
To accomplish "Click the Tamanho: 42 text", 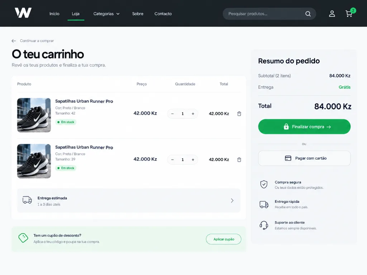I will (x=65, y=114).
